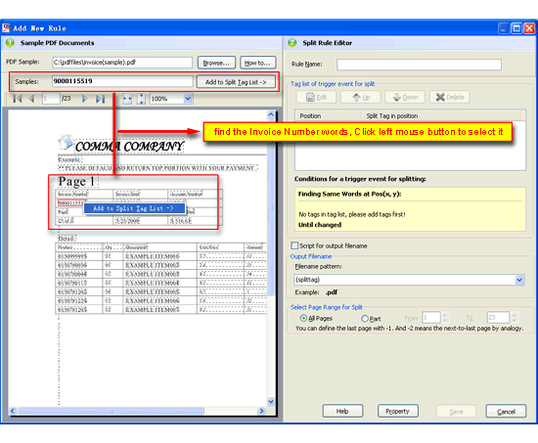This screenshot has height=443, width=538.
Task: Go to next page of PDF
Action: coord(84,99)
